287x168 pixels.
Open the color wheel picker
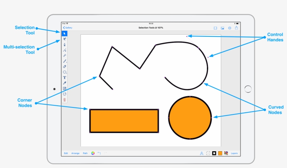click(93, 153)
